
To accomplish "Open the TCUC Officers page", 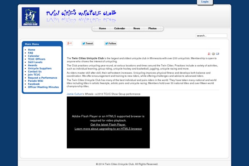I will (x=37, y=59).
